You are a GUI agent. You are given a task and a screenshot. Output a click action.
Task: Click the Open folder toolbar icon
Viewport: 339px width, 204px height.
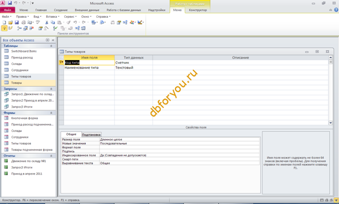(10, 22)
